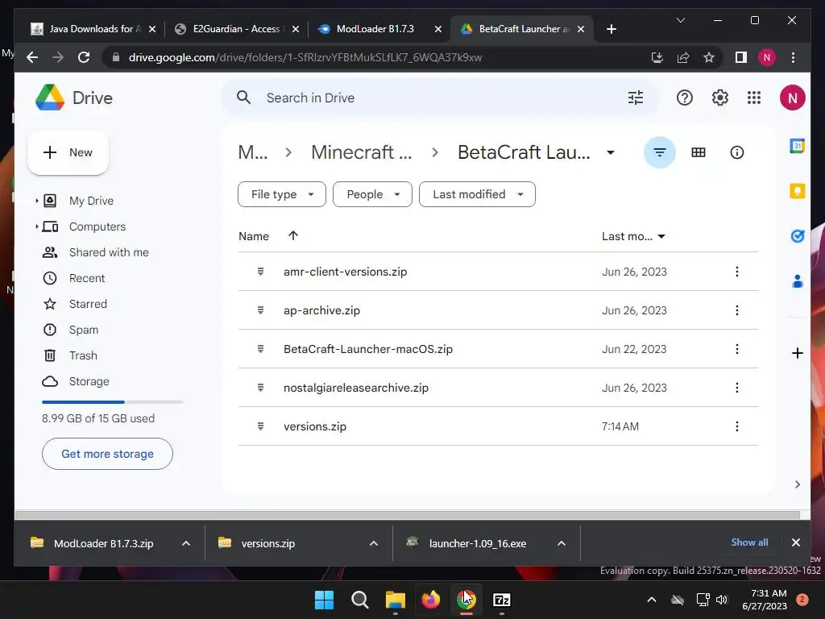The width and height of the screenshot is (825, 619).
Task: Open the People filter dropdown
Action: coord(372,194)
